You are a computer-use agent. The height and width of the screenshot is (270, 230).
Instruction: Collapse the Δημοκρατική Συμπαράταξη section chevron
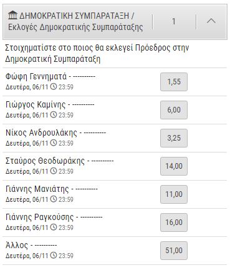click(211, 21)
